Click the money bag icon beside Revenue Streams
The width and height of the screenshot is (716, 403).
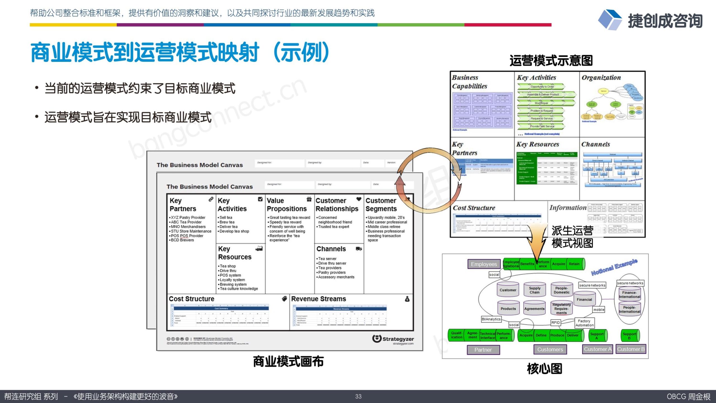point(407,299)
